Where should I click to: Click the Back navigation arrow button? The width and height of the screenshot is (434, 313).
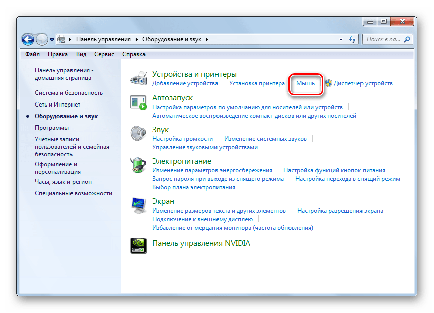pos(28,39)
